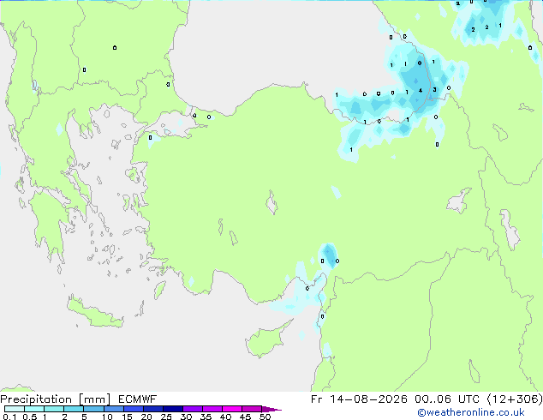Click the 30–35 mm purple legend swatch
Viewport: 543px width, 420px height.
193,409
